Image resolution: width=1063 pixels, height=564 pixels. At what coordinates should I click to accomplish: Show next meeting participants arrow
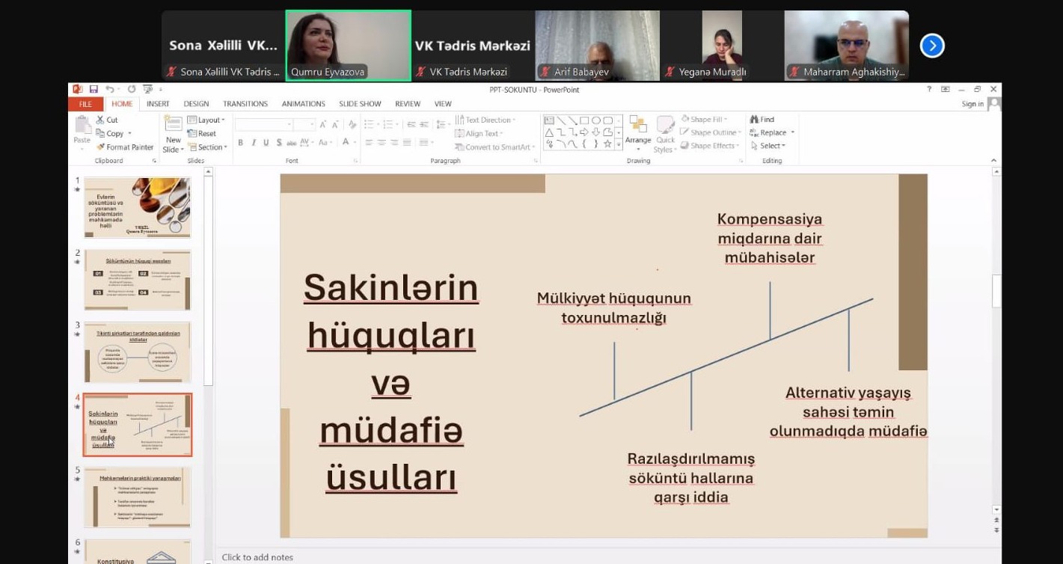pos(932,46)
